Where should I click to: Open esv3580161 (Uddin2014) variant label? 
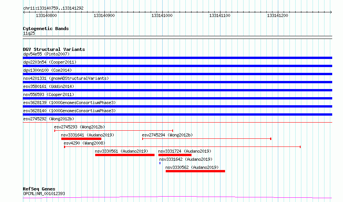49,86
